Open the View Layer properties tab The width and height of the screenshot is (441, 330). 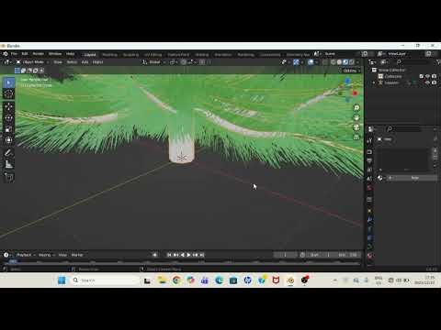[x=369, y=170]
